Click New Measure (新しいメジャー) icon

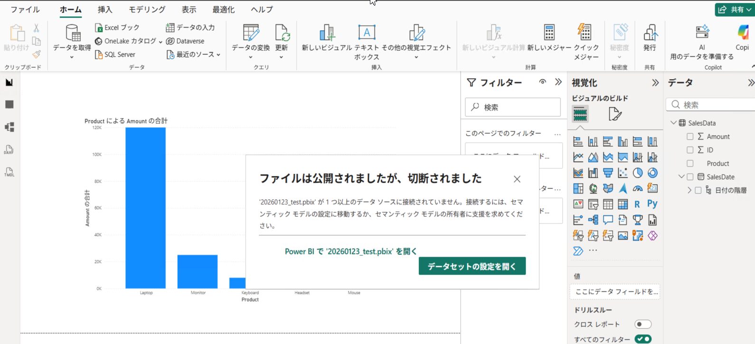coord(549,34)
